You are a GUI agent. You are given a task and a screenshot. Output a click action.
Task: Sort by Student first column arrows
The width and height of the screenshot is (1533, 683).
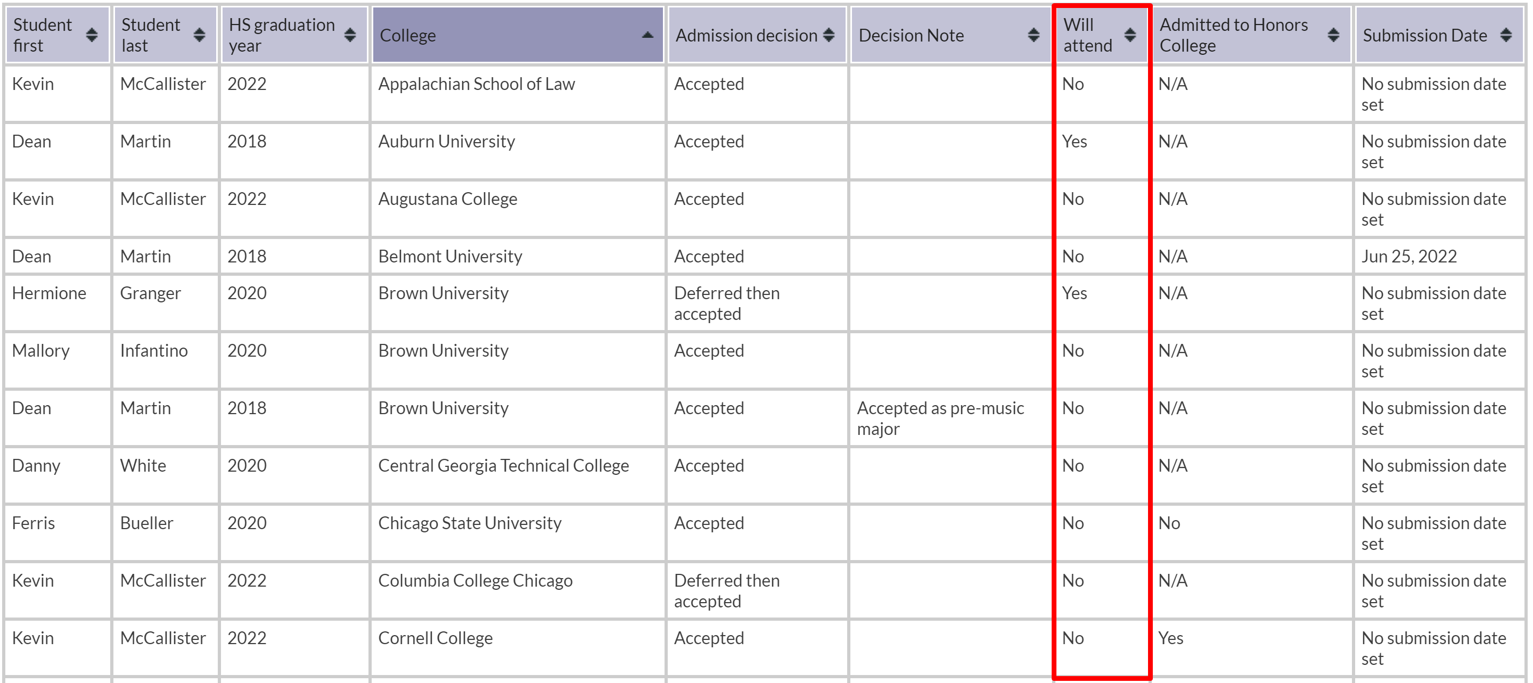coord(92,35)
